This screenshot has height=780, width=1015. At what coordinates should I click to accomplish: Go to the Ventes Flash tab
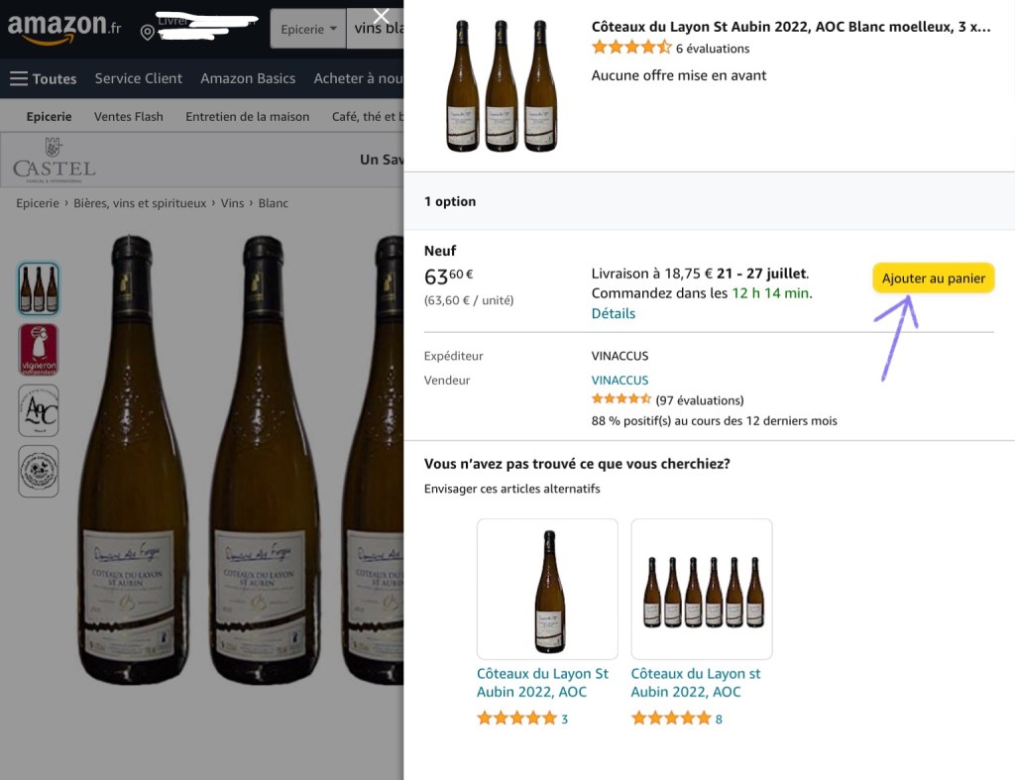pyautogui.click(x=129, y=116)
